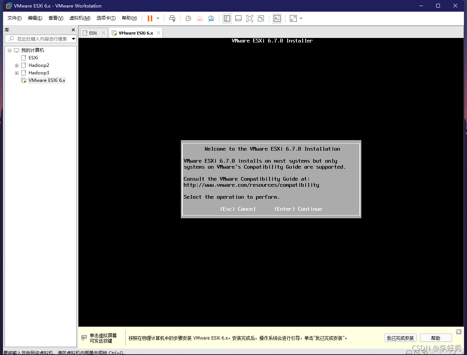467x355 pixels.
Task: Open the library search filter dropdown
Action: [73, 39]
